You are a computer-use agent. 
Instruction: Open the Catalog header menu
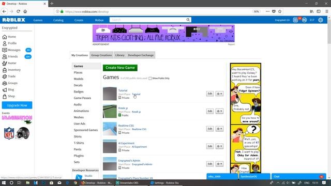tap(58, 20)
